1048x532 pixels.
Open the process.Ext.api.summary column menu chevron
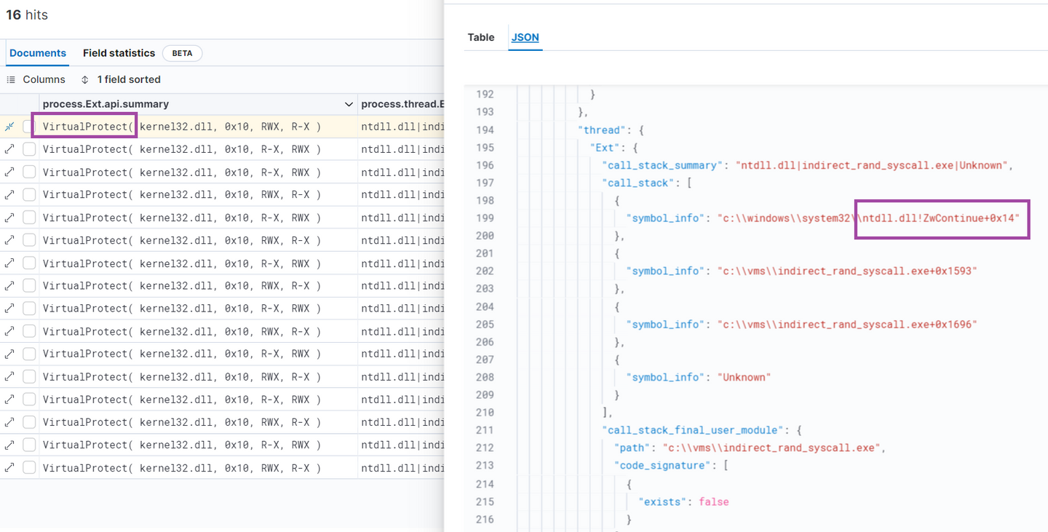(349, 103)
